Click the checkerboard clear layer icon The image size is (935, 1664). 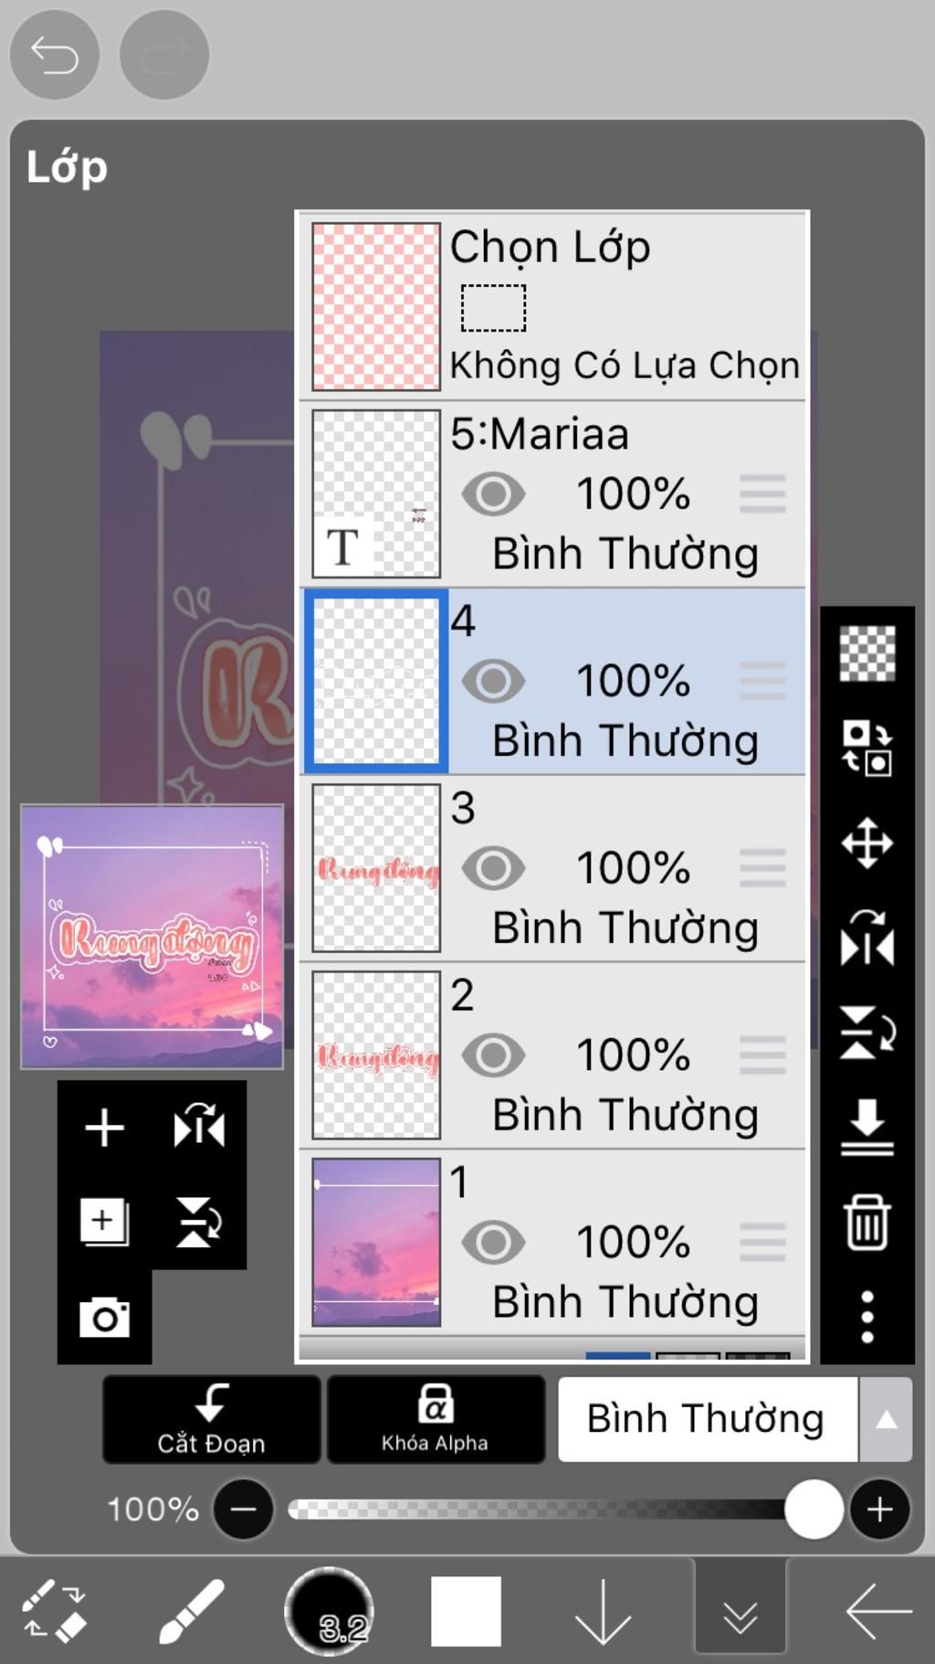pos(867,653)
